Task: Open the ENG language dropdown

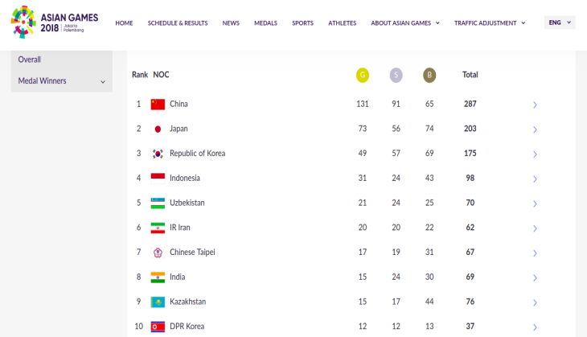Action: coord(560,23)
